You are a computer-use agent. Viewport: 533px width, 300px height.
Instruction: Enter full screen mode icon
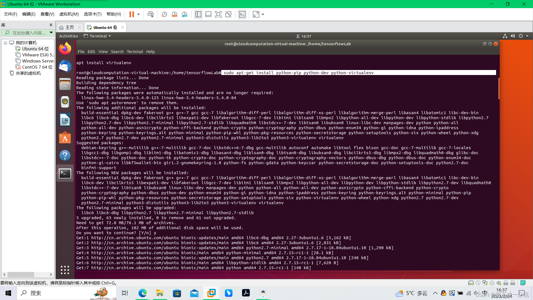point(218,14)
